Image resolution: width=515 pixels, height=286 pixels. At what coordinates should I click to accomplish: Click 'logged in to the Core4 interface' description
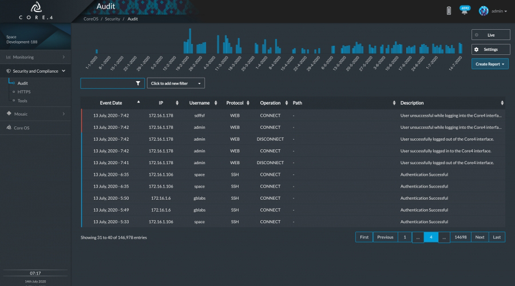446,151
